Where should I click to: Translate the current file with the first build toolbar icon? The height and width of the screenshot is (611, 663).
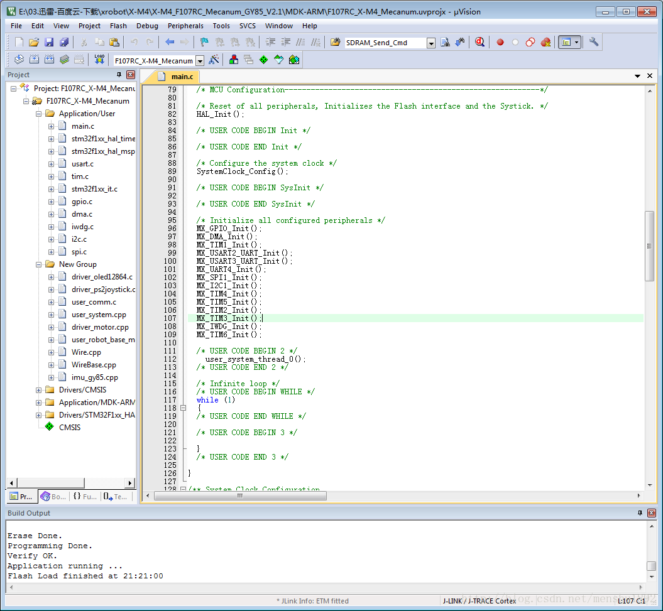(19, 60)
